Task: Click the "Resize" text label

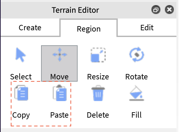Action: pos(98,77)
